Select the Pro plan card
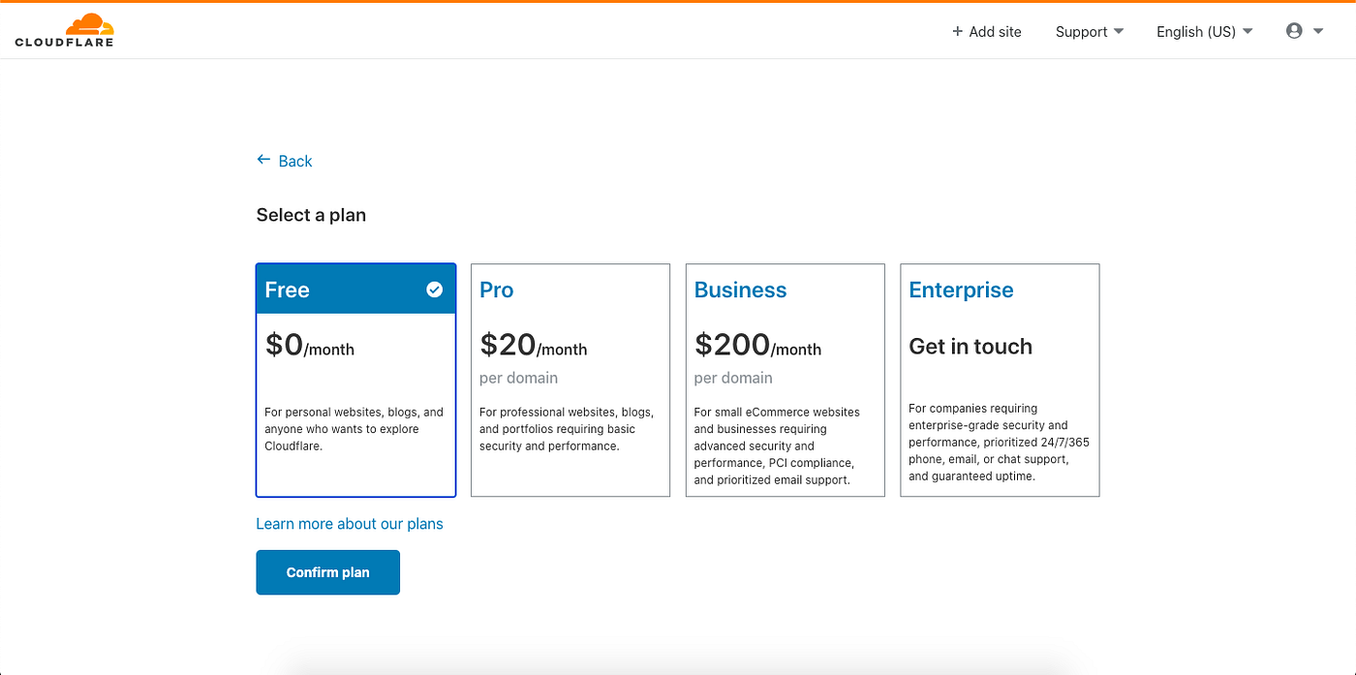Viewport: 1356px width, 675px height. [570, 380]
